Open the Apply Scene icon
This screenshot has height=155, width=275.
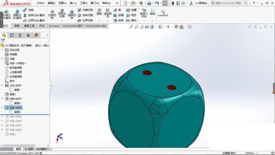182,27
